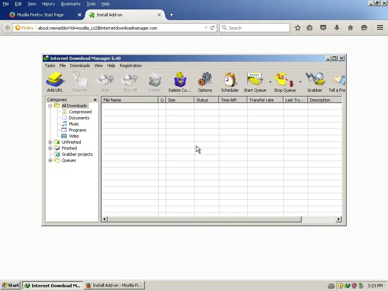Close the Install Add-on tab
Screen dimensions: 388x291
[x=159, y=15]
